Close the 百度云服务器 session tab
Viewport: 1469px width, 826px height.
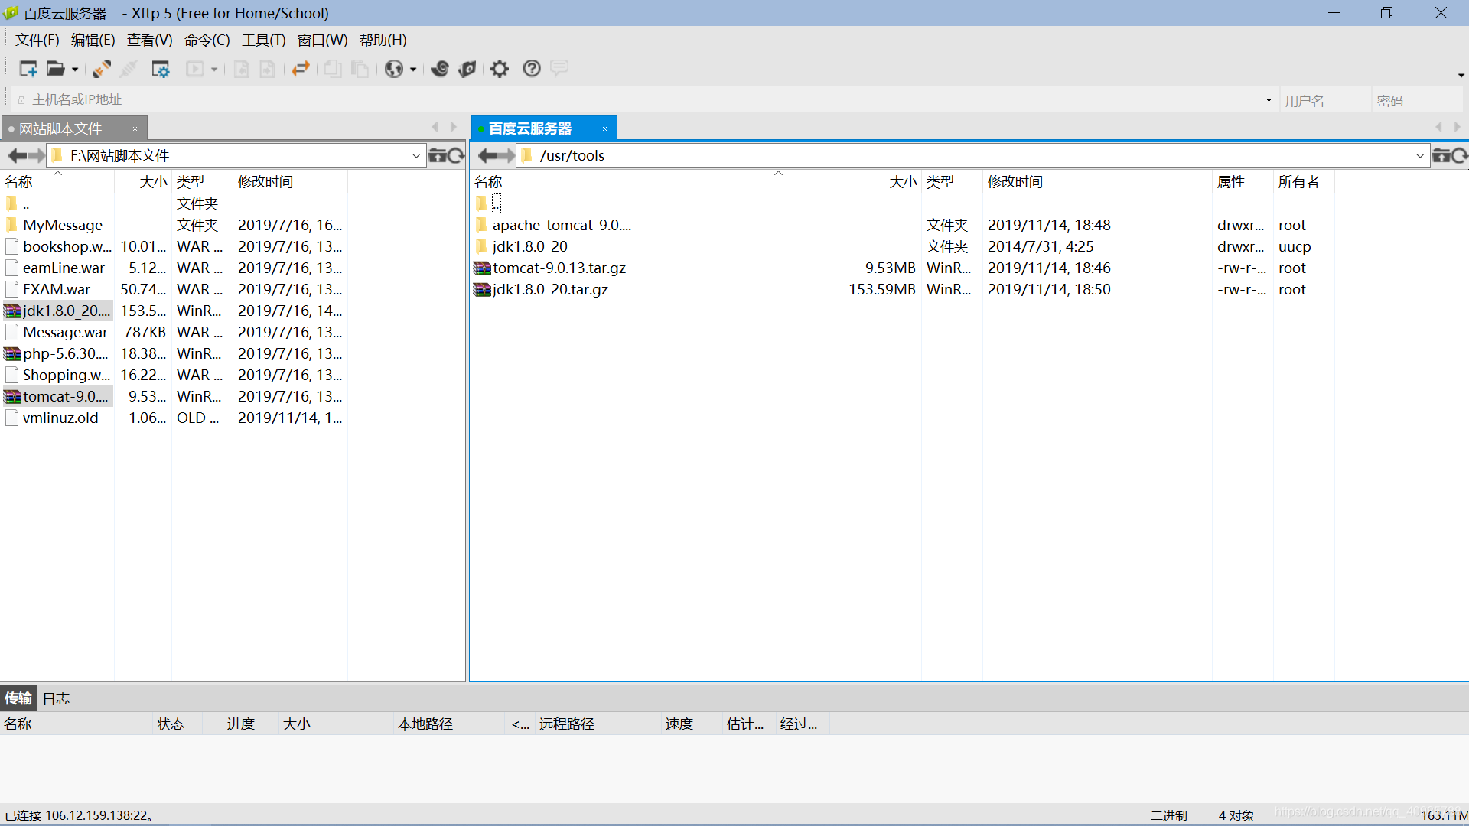[x=604, y=128]
